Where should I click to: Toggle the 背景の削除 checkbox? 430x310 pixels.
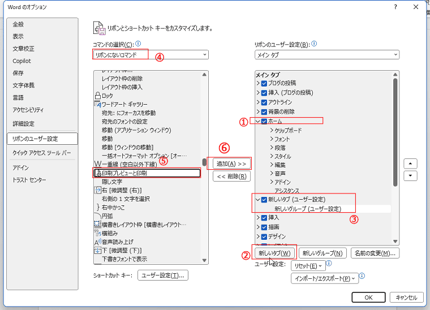pos(264,111)
